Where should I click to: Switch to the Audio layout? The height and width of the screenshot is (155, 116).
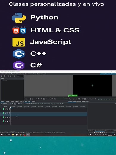[109, 74]
